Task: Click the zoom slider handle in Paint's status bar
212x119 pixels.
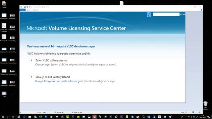Action: (193, 112)
